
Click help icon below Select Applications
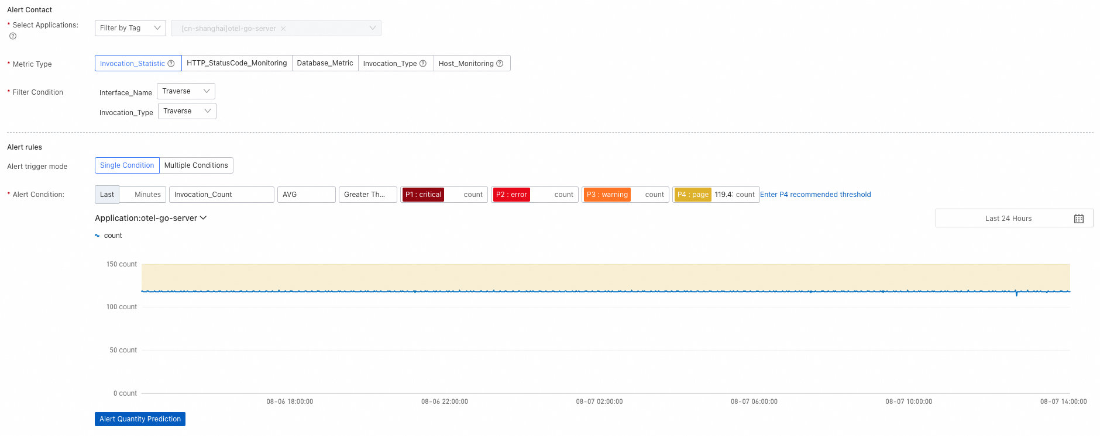point(13,36)
